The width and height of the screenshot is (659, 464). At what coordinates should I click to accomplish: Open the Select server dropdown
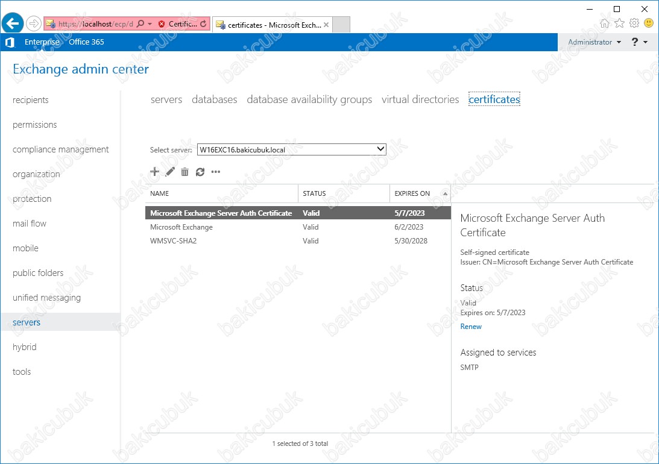[x=292, y=149]
